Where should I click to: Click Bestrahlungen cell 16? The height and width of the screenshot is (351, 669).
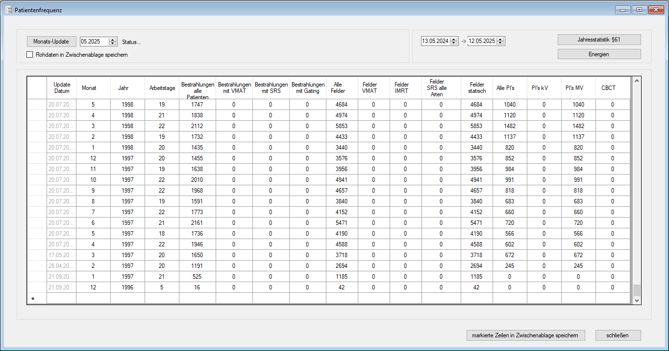tap(198, 287)
